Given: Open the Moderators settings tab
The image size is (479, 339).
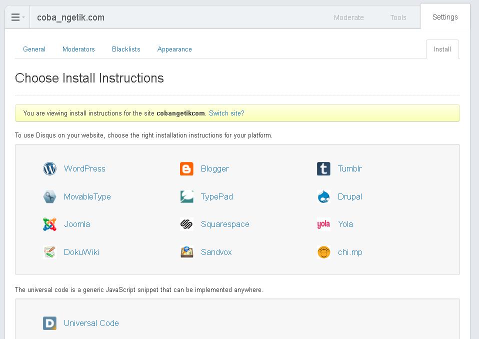Looking at the screenshot, I should coord(78,49).
